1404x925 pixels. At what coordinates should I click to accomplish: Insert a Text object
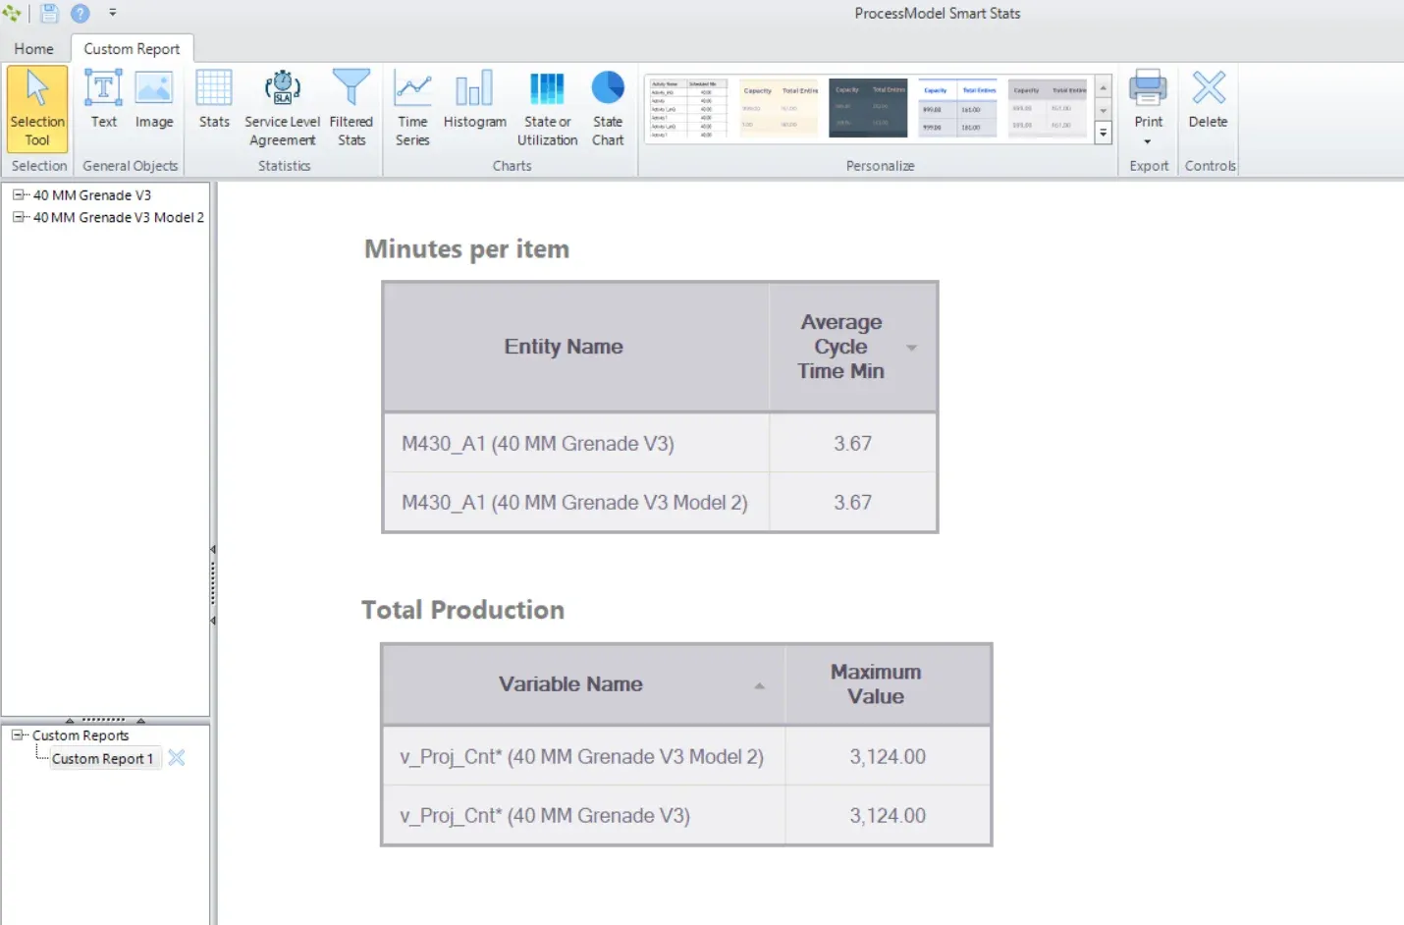103,99
